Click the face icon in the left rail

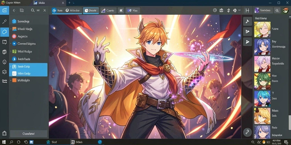[5, 62]
